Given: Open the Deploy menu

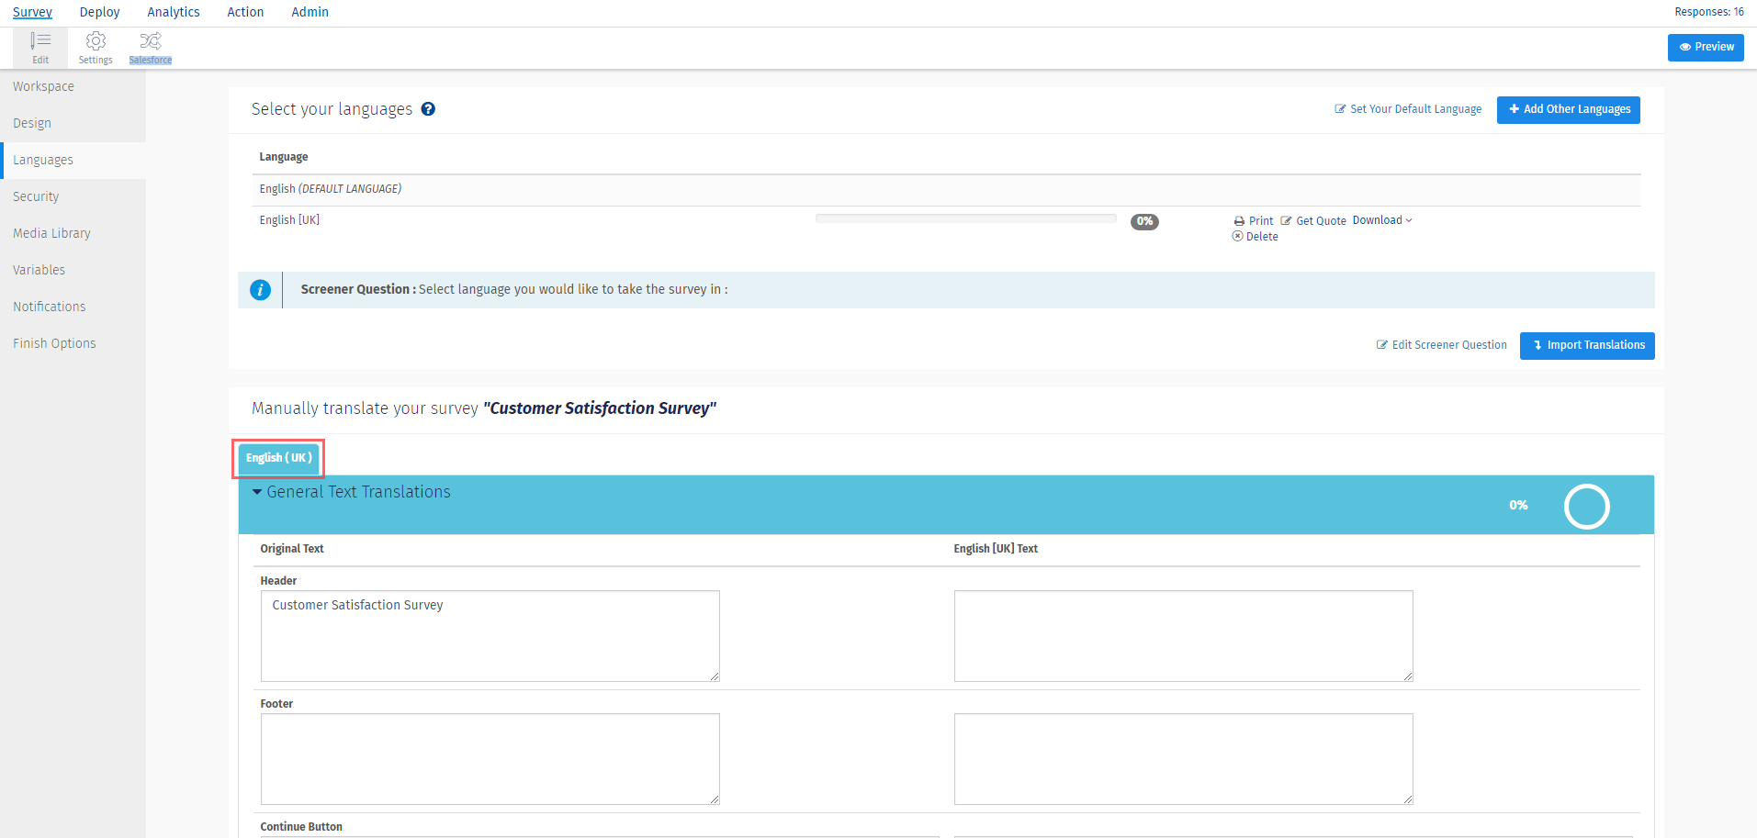Looking at the screenshot, I should (x=99, y=12).
